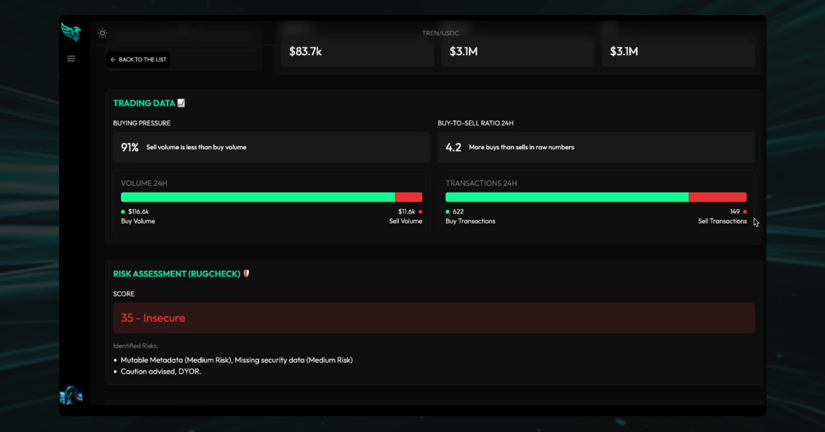The width and height of the screenshot is (825, 432).
Task: Click the 35 - Insecure score banner
Action: pyautogui.click(x=434, y=318)
